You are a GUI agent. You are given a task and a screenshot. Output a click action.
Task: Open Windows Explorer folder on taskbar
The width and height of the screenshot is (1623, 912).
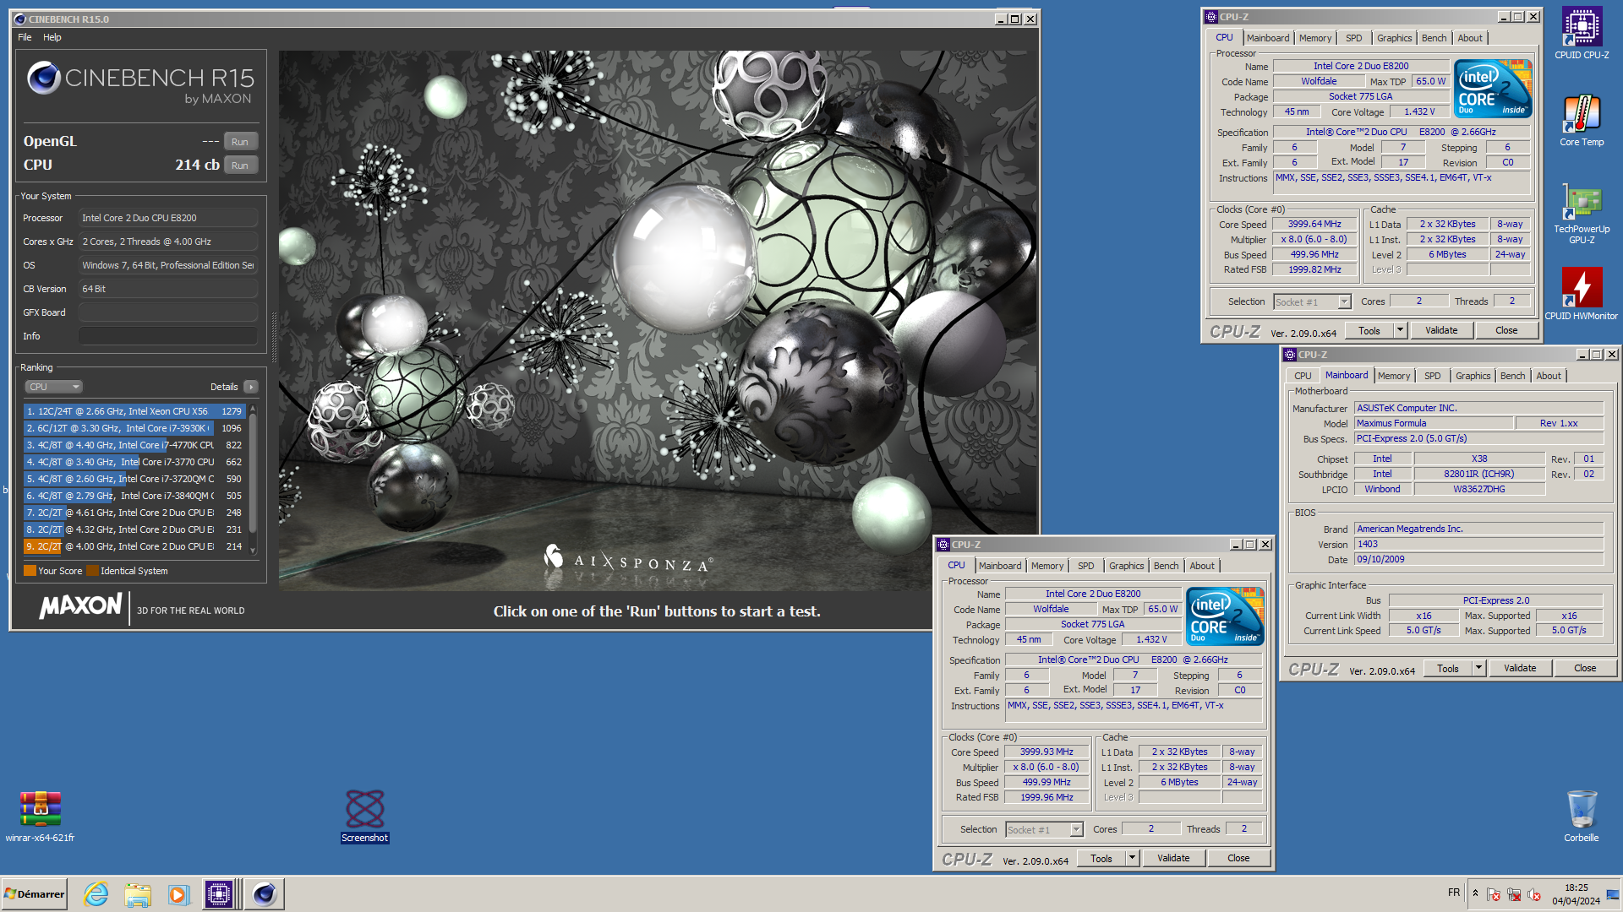pyautogui.click(x=137, y=894)
